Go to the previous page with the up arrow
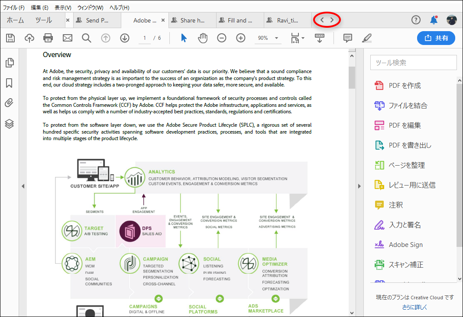 click(106, 38)
